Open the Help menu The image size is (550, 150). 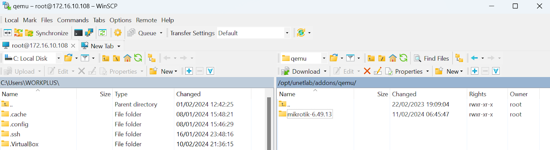[167, 20]
